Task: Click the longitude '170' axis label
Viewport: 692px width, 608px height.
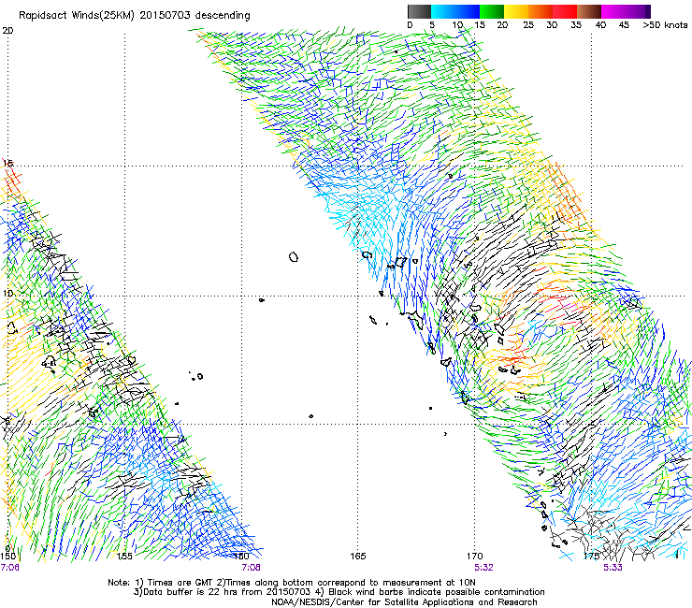Action: (475, 556)
